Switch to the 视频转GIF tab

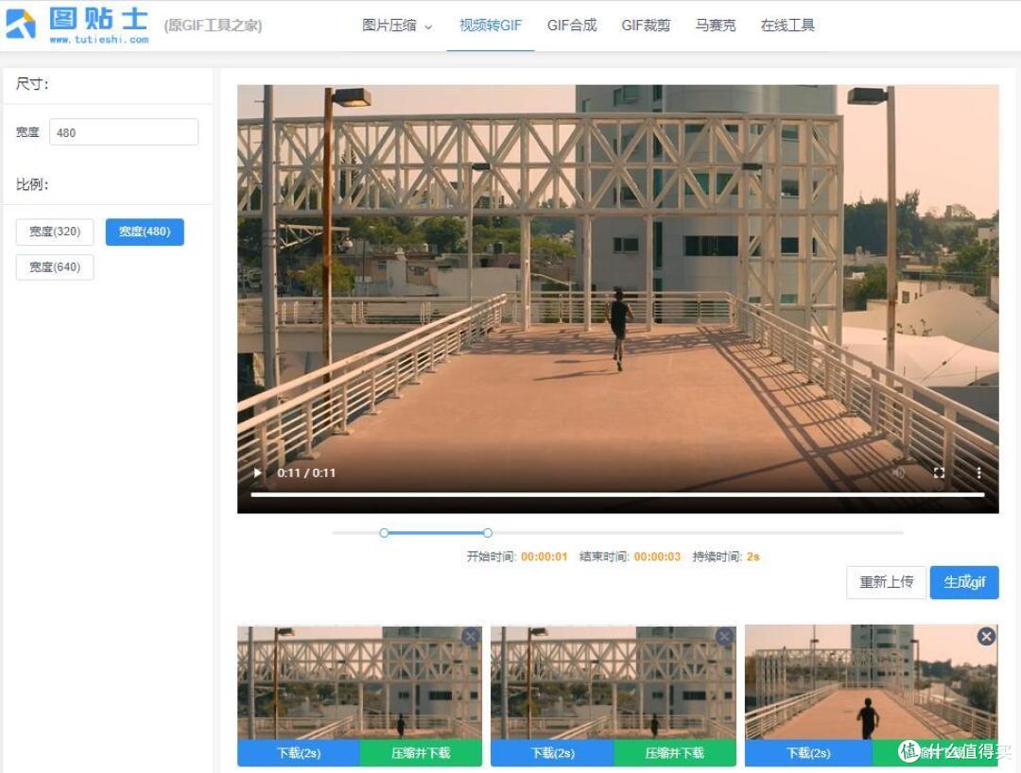tap(491, 26)
